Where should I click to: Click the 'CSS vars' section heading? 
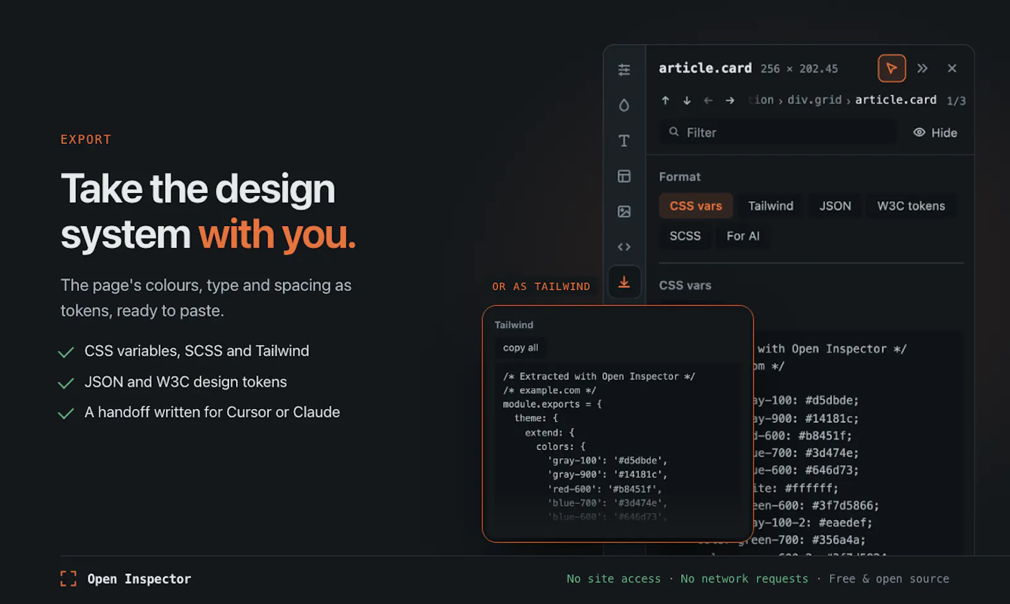coord(685,285)
